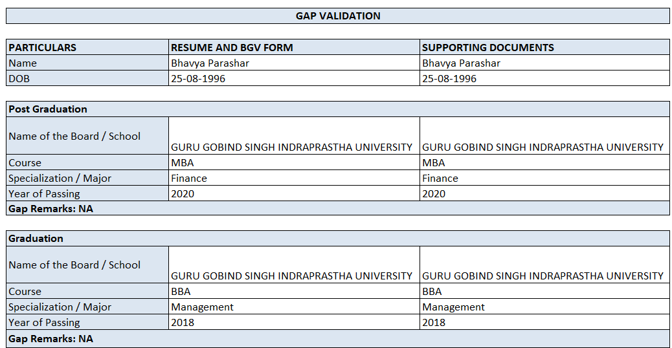
Task: Click the BBA cell in Supporting Documents column
Action: point(544,292)
